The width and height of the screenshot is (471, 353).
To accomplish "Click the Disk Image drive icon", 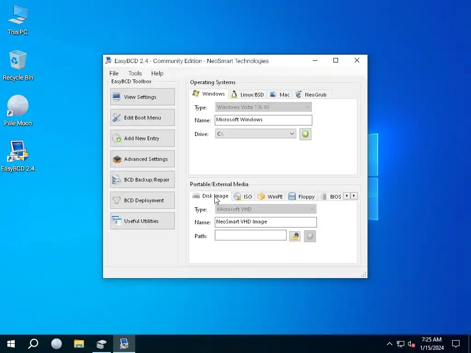I will coord(196,196).
